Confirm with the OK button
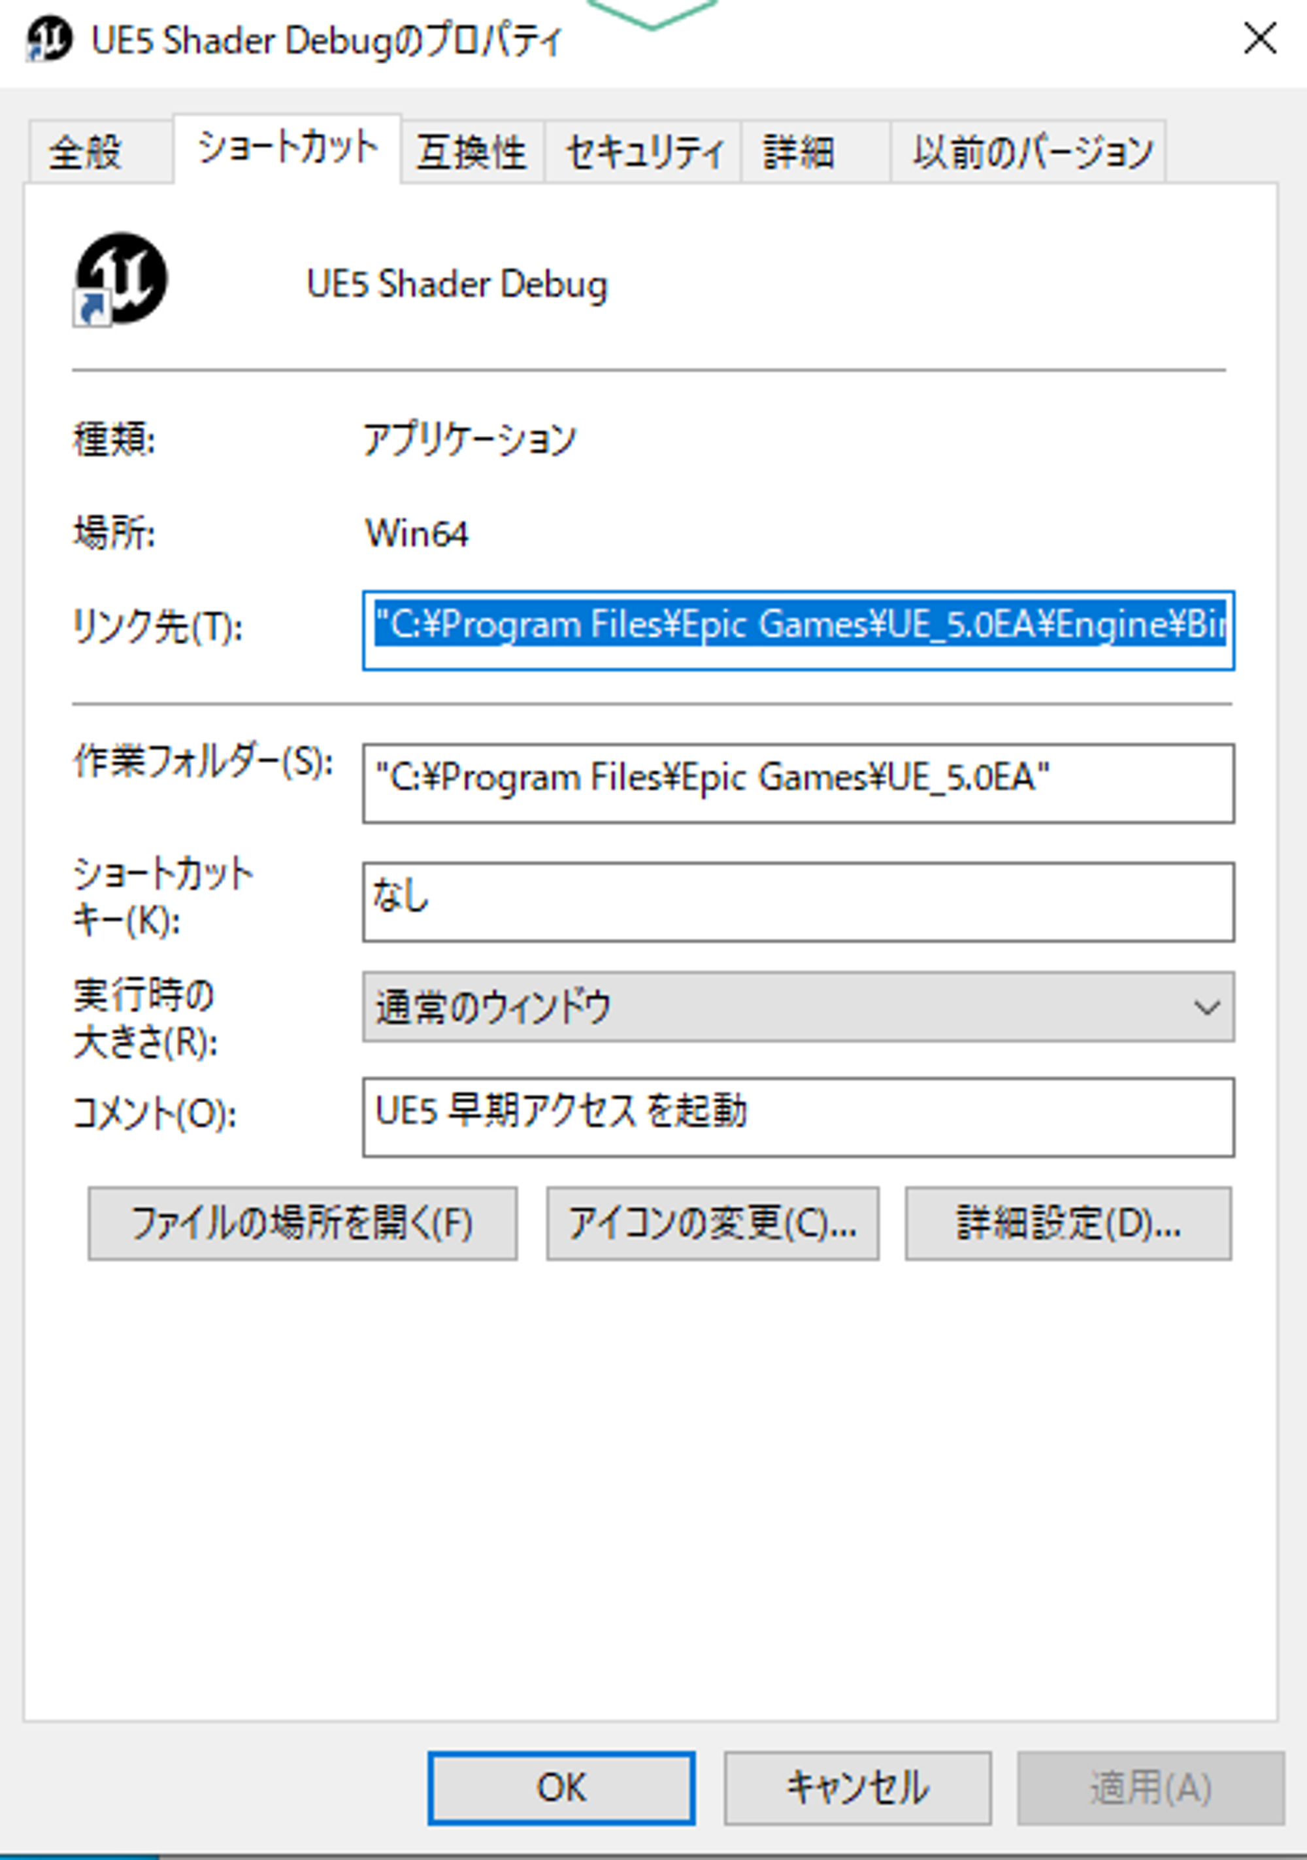The width and height of the screenshot is (1307, 1860). coord(560,1787)
